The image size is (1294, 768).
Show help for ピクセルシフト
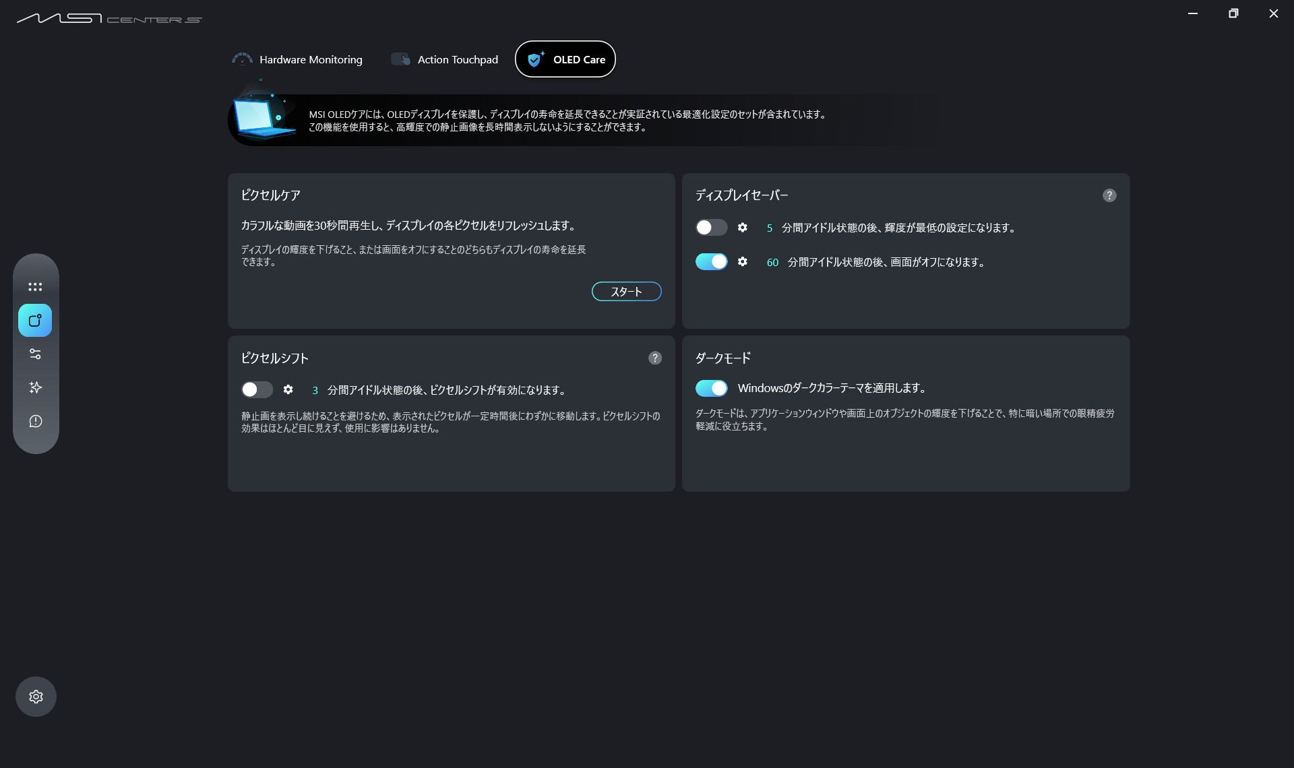[x=655, y=358]
